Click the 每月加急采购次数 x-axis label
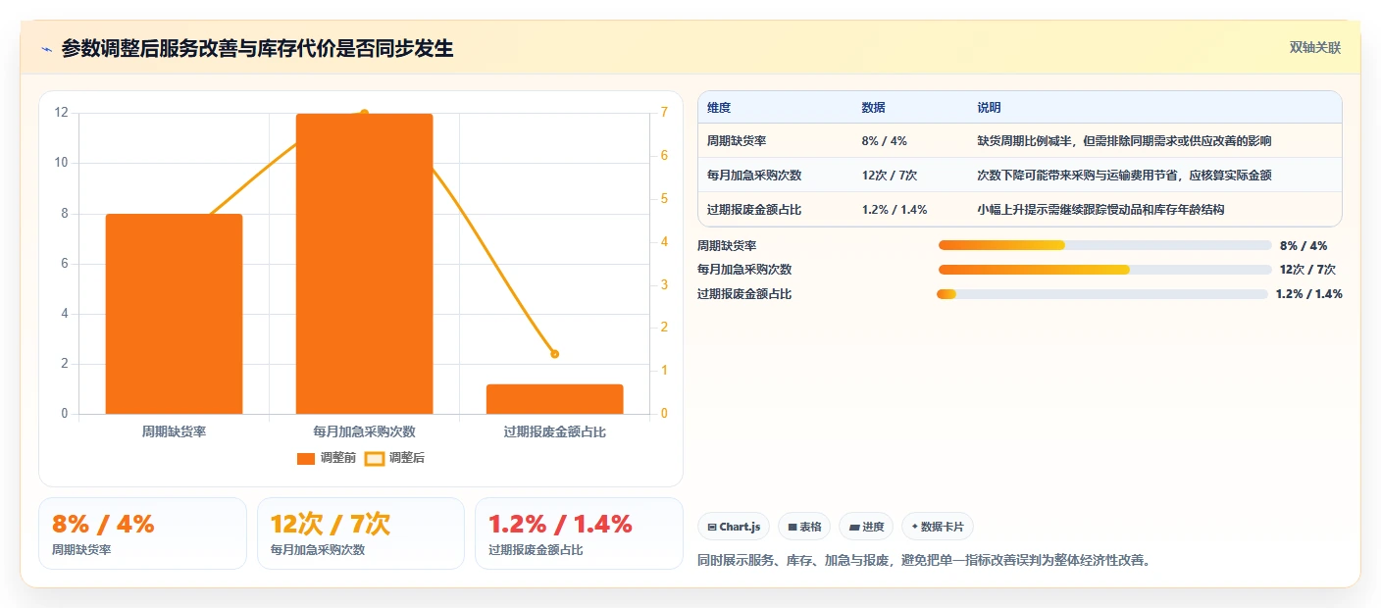 [x=364, y=431]
